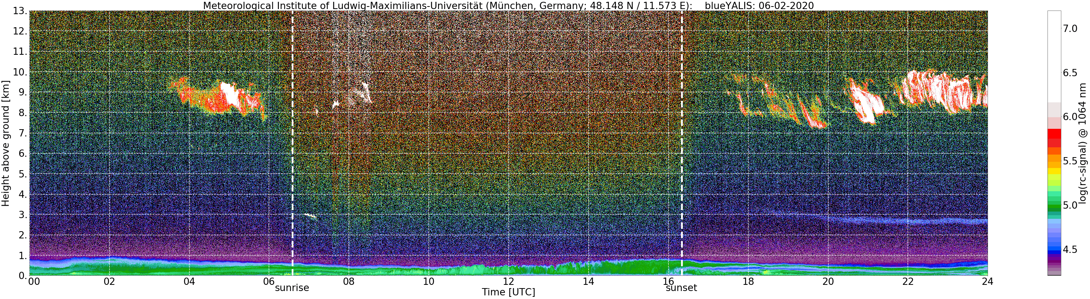Screen dimensions: 1090x299
Task: Click the y-axis tick label 6.
Action: click(x=23, y=153)
